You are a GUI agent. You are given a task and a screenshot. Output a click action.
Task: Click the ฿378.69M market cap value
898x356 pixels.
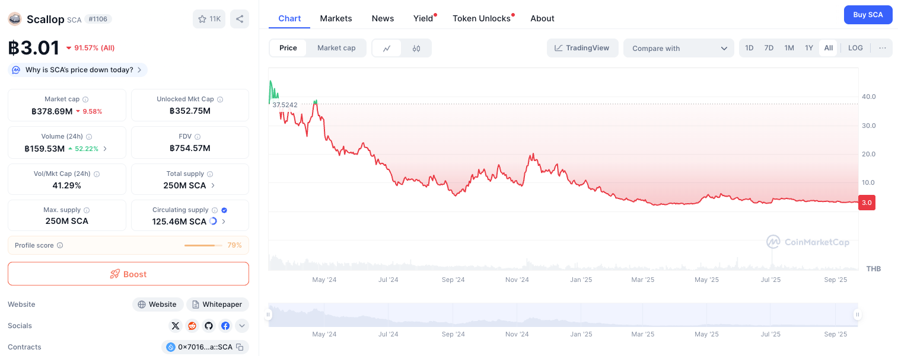(52, 111)
